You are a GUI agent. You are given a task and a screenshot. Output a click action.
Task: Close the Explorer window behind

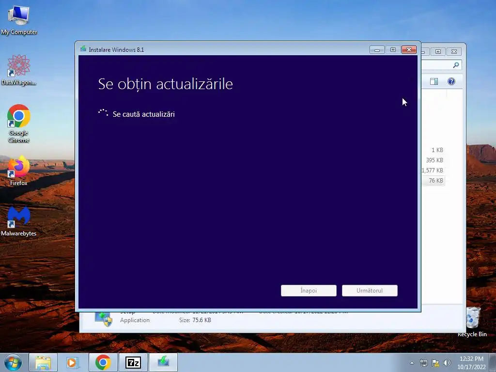(x=454, y=51)
